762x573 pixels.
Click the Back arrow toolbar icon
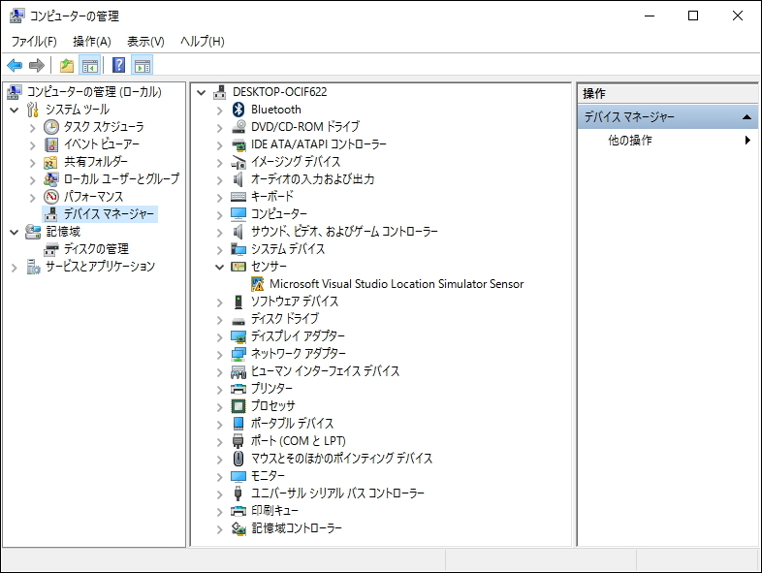tap(15, 65)
